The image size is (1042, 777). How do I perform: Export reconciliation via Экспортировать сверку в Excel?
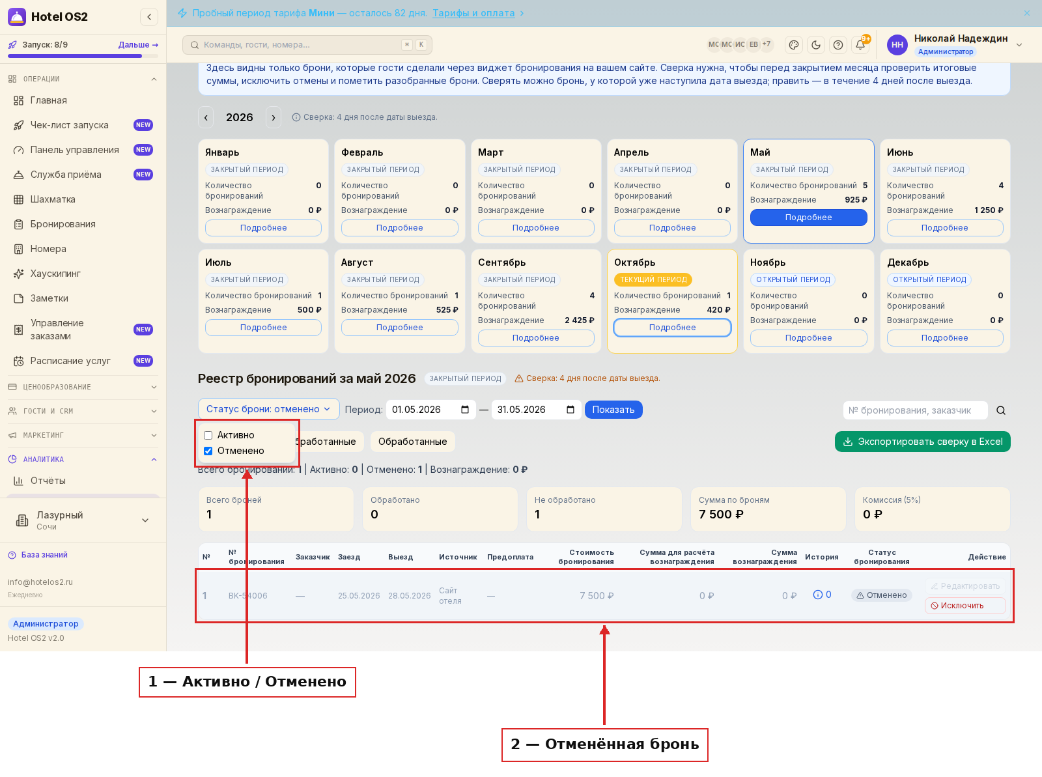tap(923, 442)
